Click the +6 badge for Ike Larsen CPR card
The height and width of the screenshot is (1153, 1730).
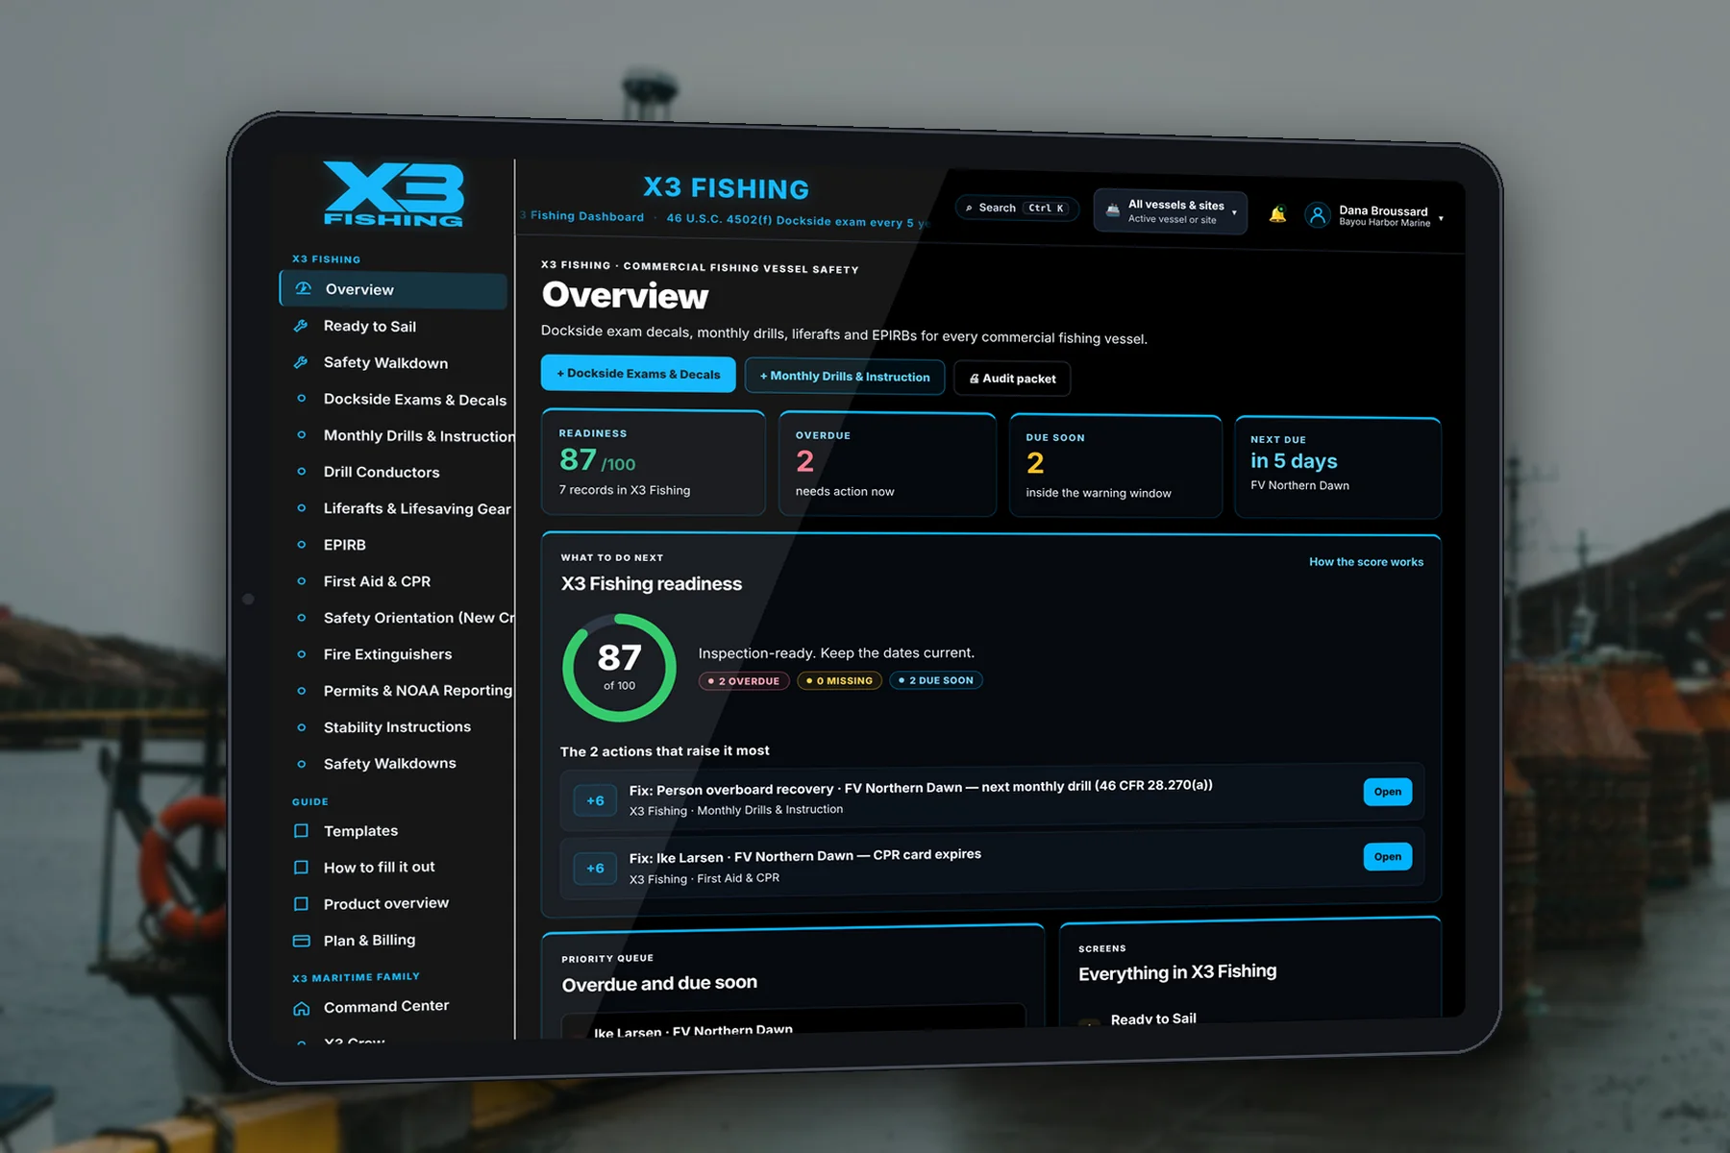point(595,868)
